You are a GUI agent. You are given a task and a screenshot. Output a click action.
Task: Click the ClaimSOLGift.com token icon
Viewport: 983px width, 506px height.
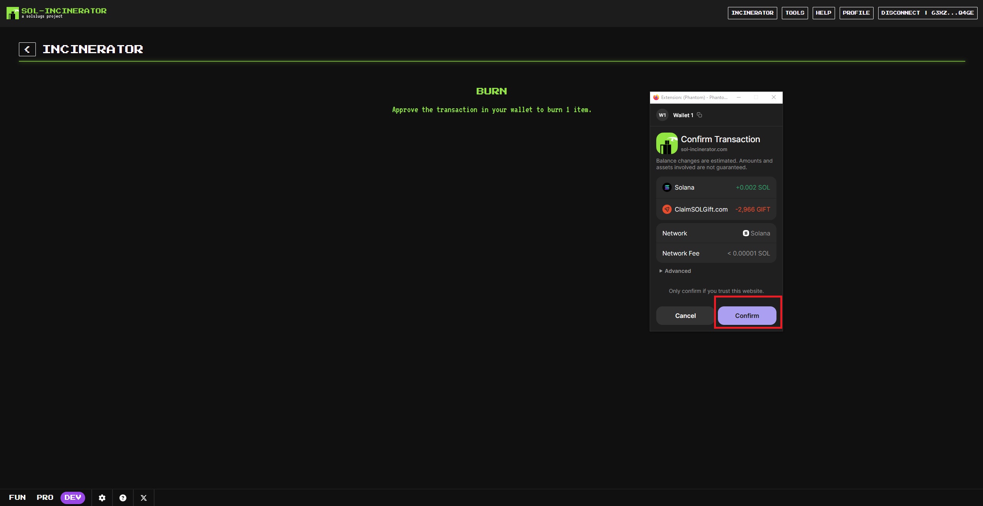coord(667,209)
